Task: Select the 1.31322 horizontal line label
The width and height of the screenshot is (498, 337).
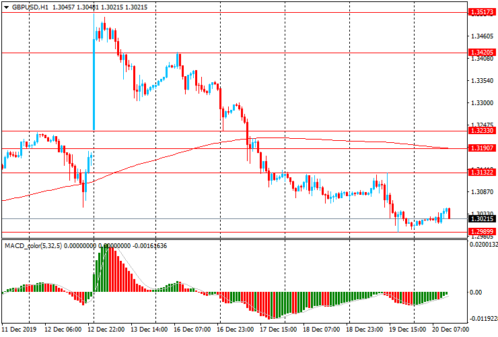Action: (482, 172)
